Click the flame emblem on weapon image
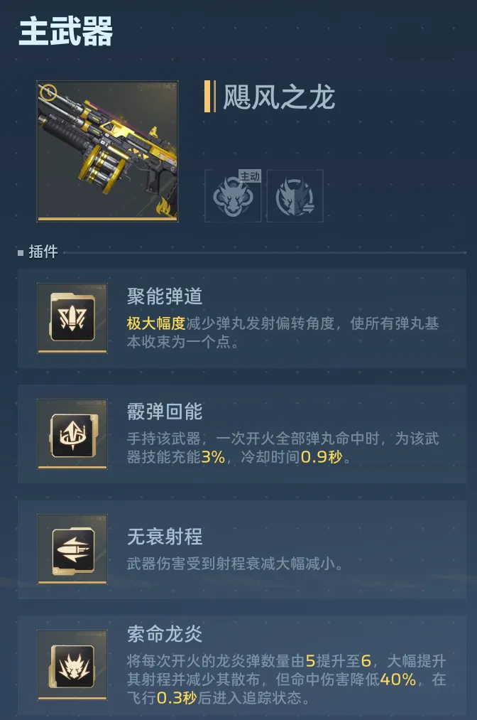This screenshot has width=477, height=720. (166, 207)
